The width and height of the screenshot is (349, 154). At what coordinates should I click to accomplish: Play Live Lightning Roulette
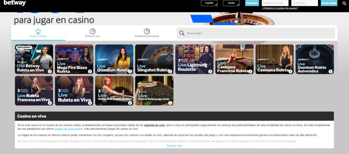194,59
